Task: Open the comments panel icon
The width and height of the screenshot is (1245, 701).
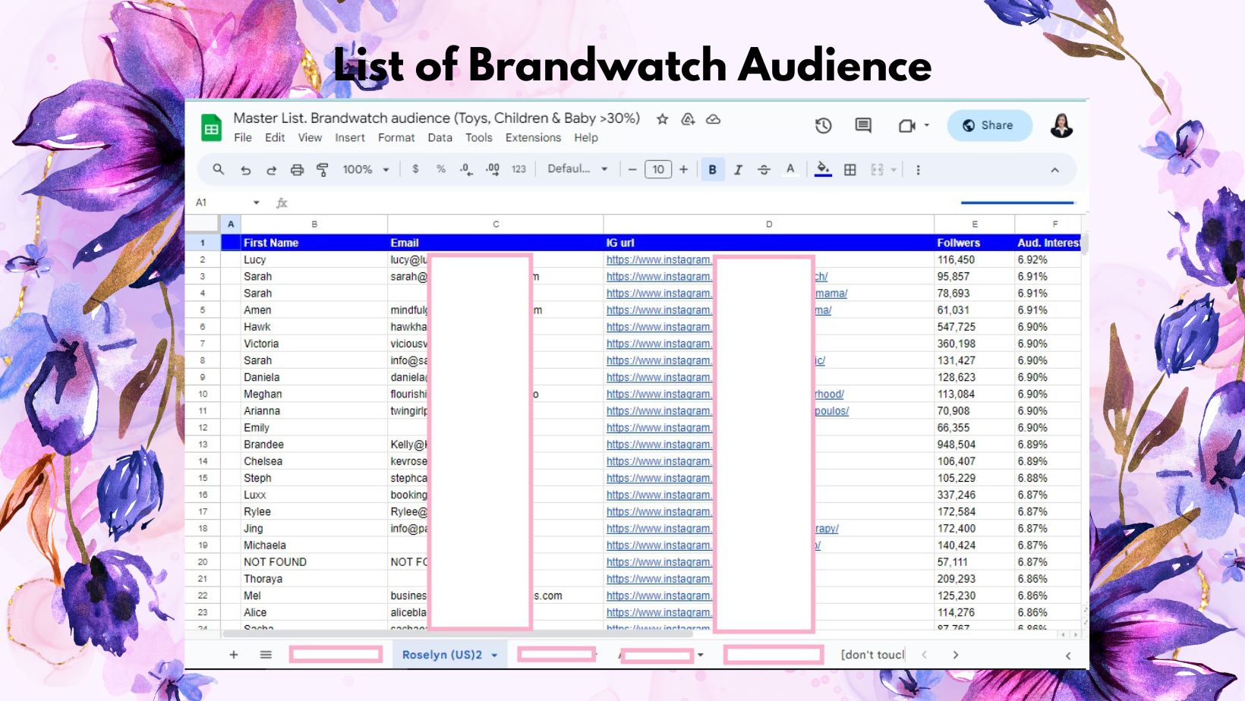Action: point(863,126)
